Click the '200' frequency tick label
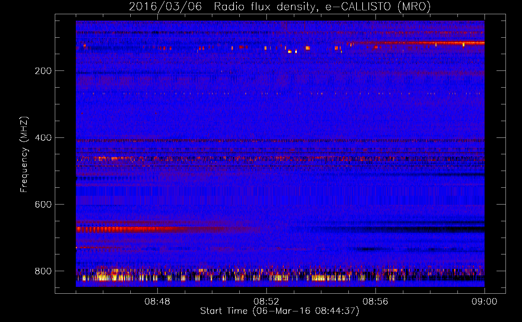This screenshot has width=522, height=322. (43, 71)
